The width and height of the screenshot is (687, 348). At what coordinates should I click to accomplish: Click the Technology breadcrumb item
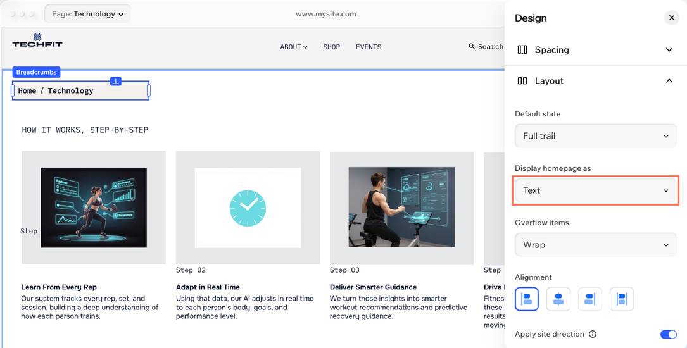pos(70,90)
